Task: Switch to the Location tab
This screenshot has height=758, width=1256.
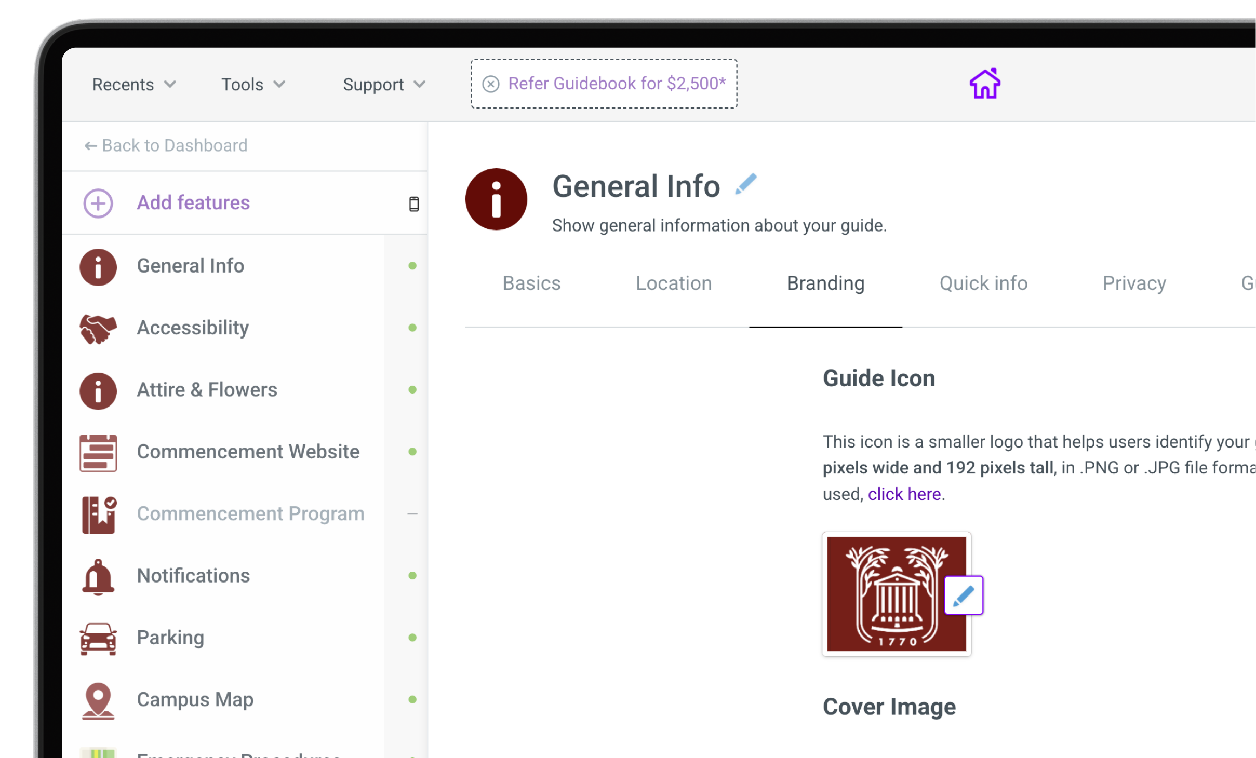Action: coord(673,283)
